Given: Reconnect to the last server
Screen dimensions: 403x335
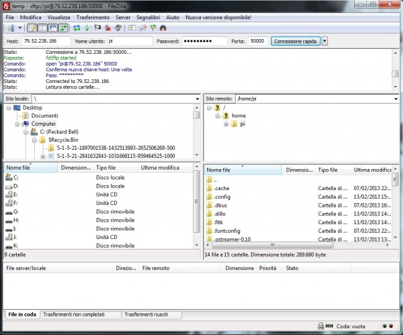Looking at the screenshot, I should coord(118,28).
